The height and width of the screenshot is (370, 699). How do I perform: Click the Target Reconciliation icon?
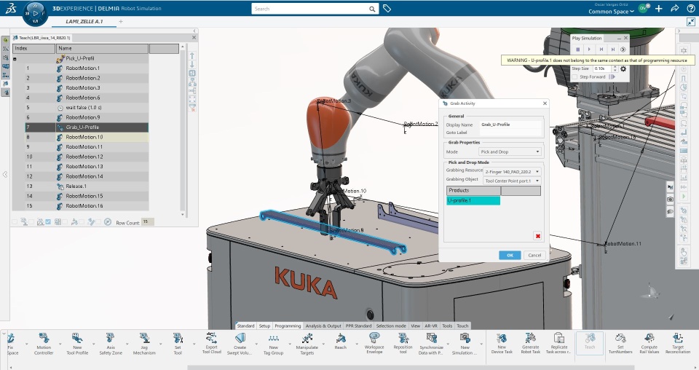(x=678, y=338)
